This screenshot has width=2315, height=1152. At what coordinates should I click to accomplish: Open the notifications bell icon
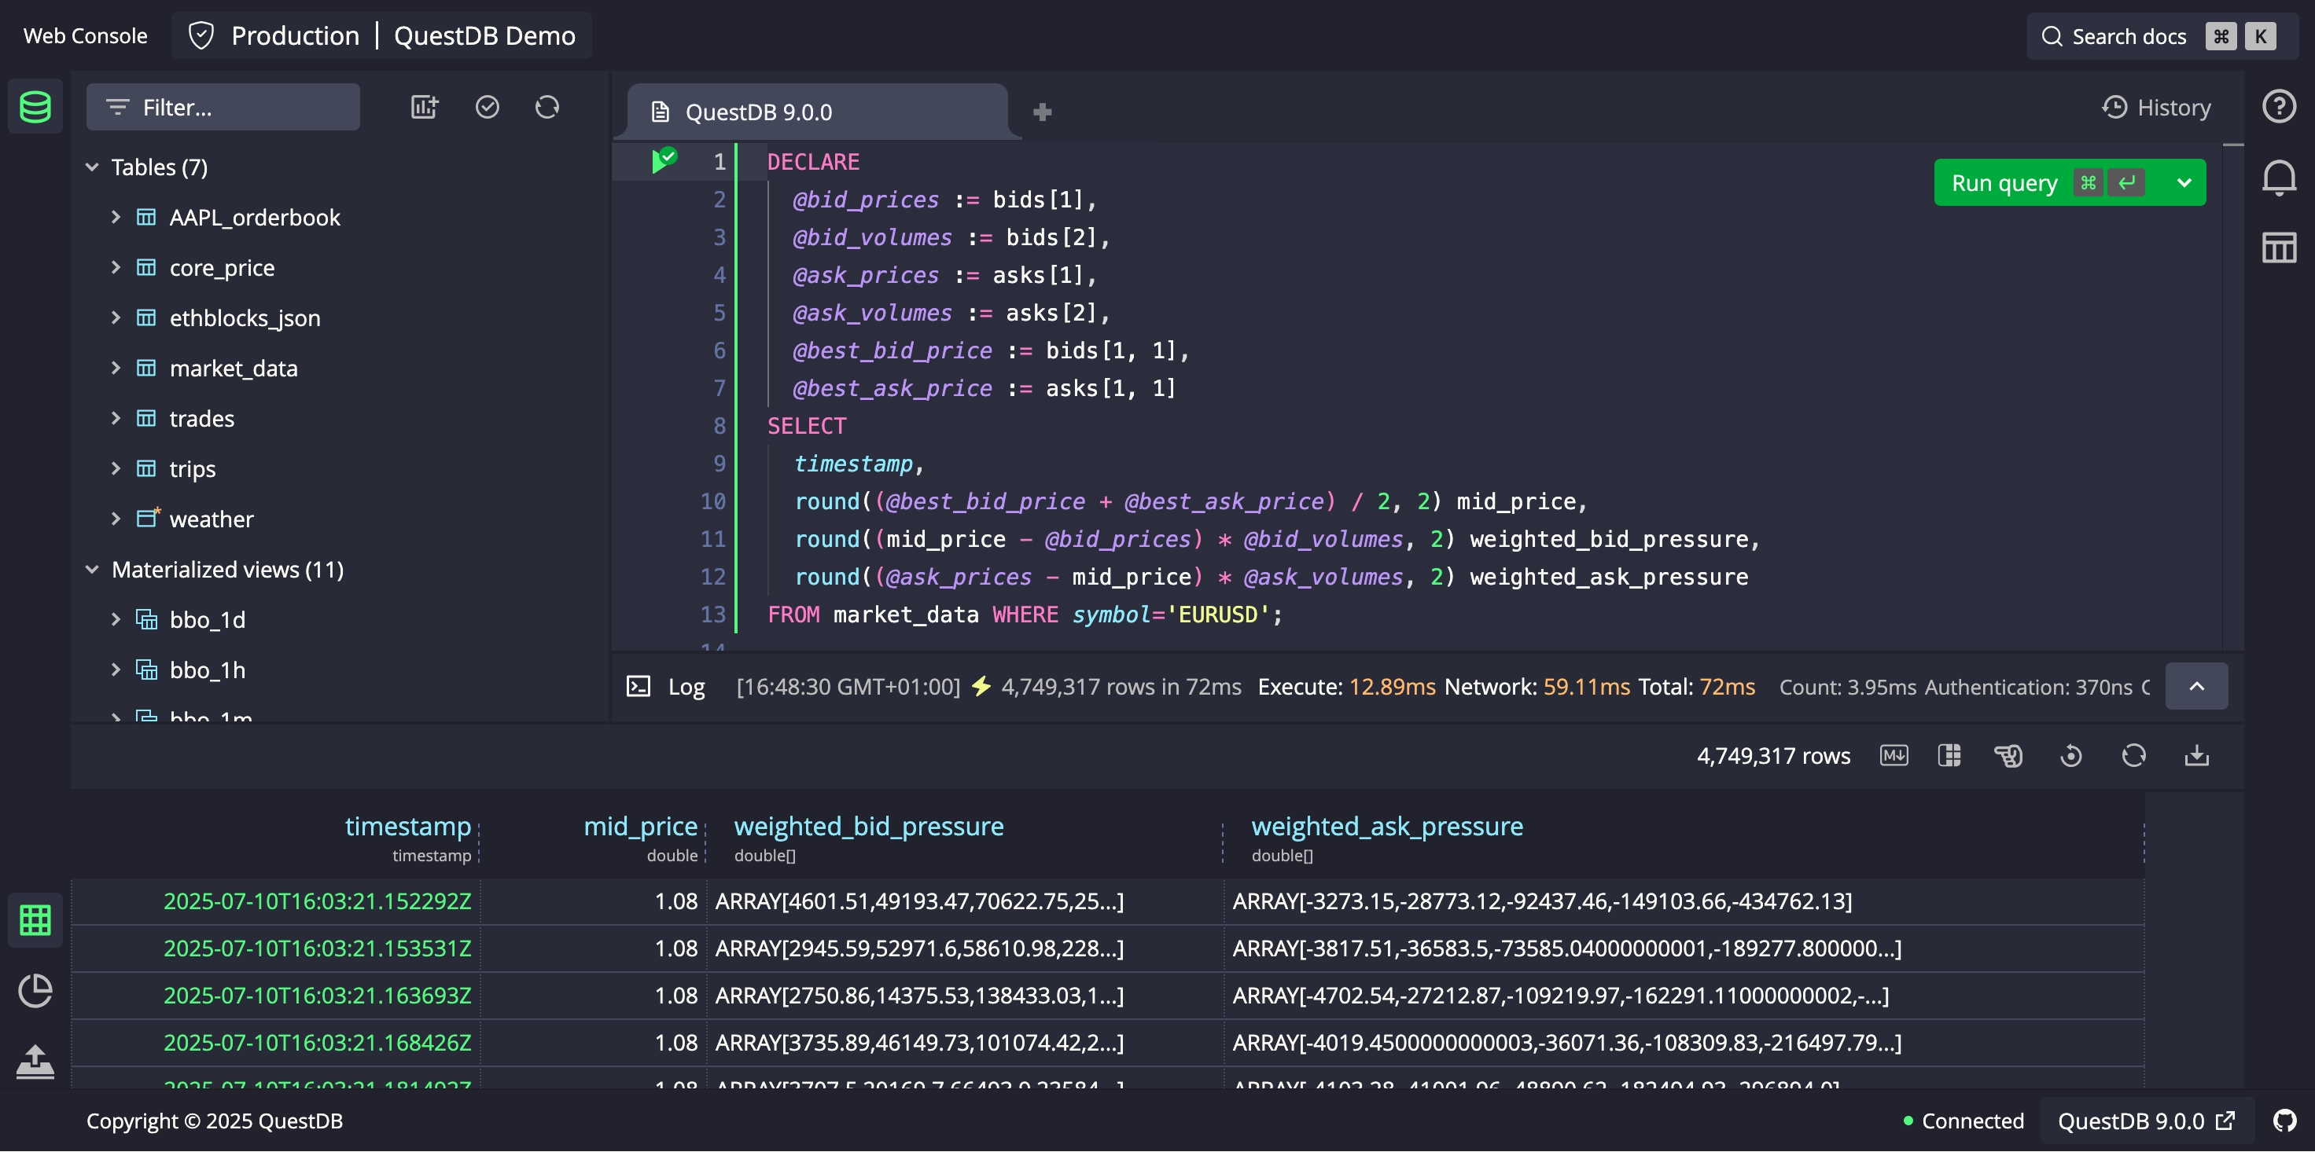click(x=2278, y=178)
